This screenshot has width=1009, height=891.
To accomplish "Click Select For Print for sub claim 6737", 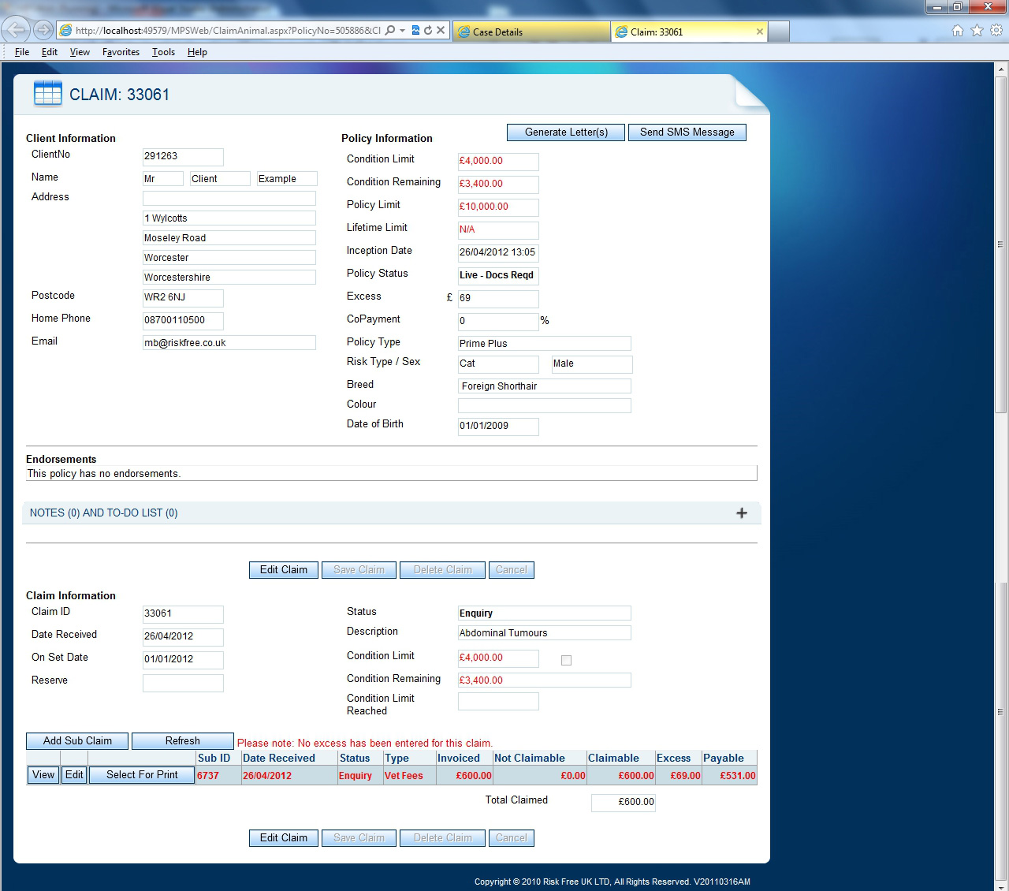I will tap(142, 775).
